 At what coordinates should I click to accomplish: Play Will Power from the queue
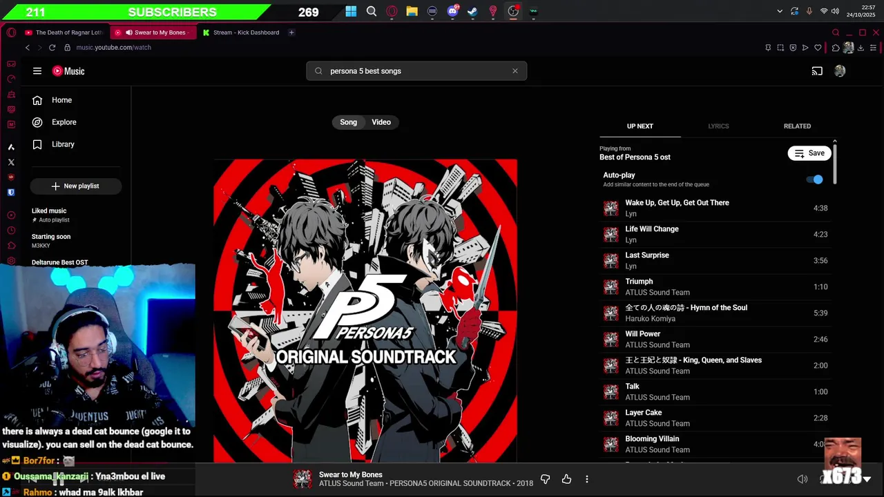(x=715, y=339)
